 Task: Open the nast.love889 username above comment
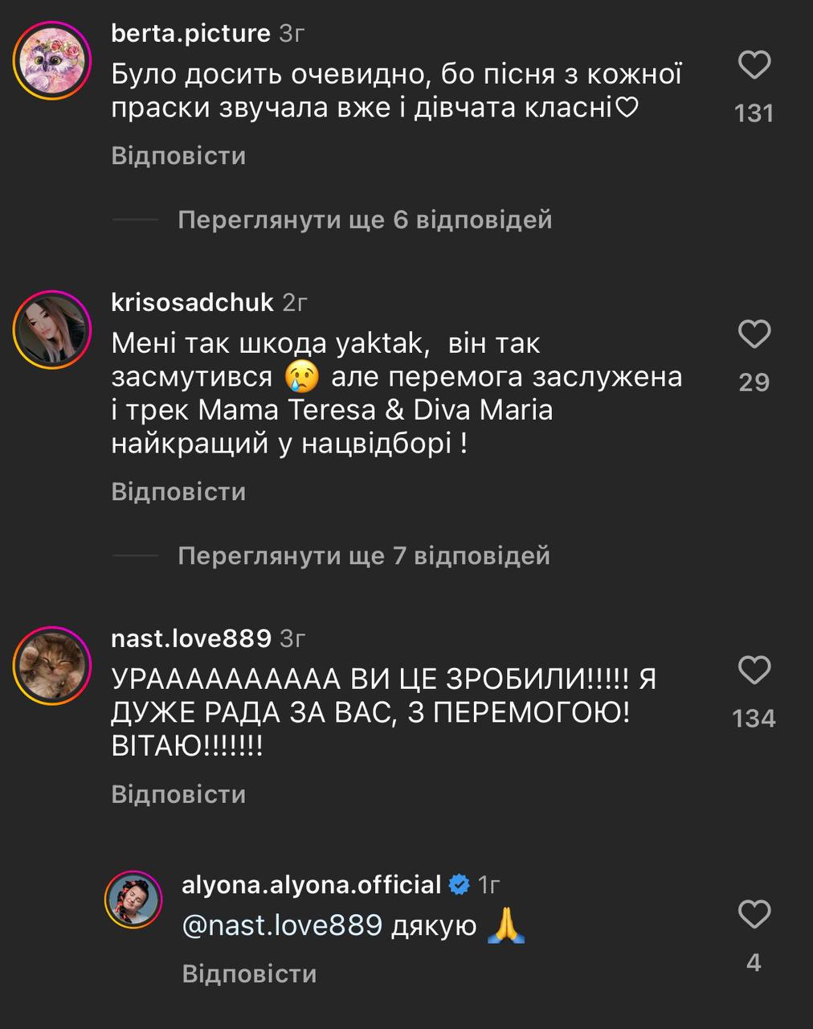pyautogui.click(x=191, y=638)
